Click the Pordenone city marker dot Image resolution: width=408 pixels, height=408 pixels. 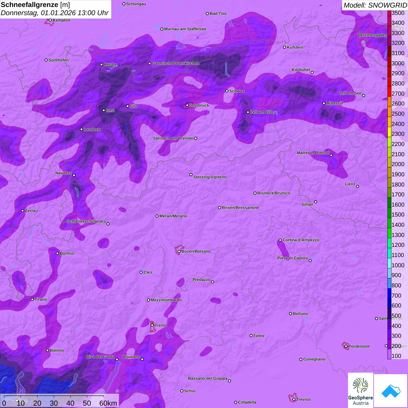[x=346, y=346]
